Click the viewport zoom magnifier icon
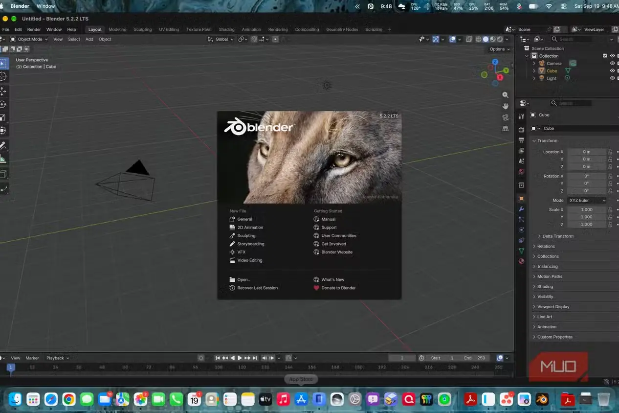The width and height of the screenshot is (619, 413). tap(506, 95)
